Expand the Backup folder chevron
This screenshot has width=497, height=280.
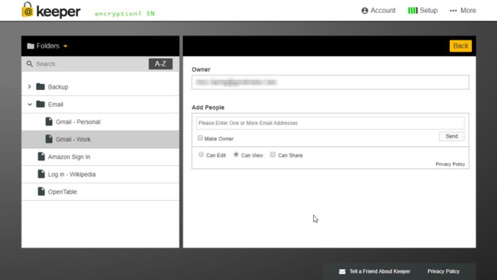tap(29, 87)
